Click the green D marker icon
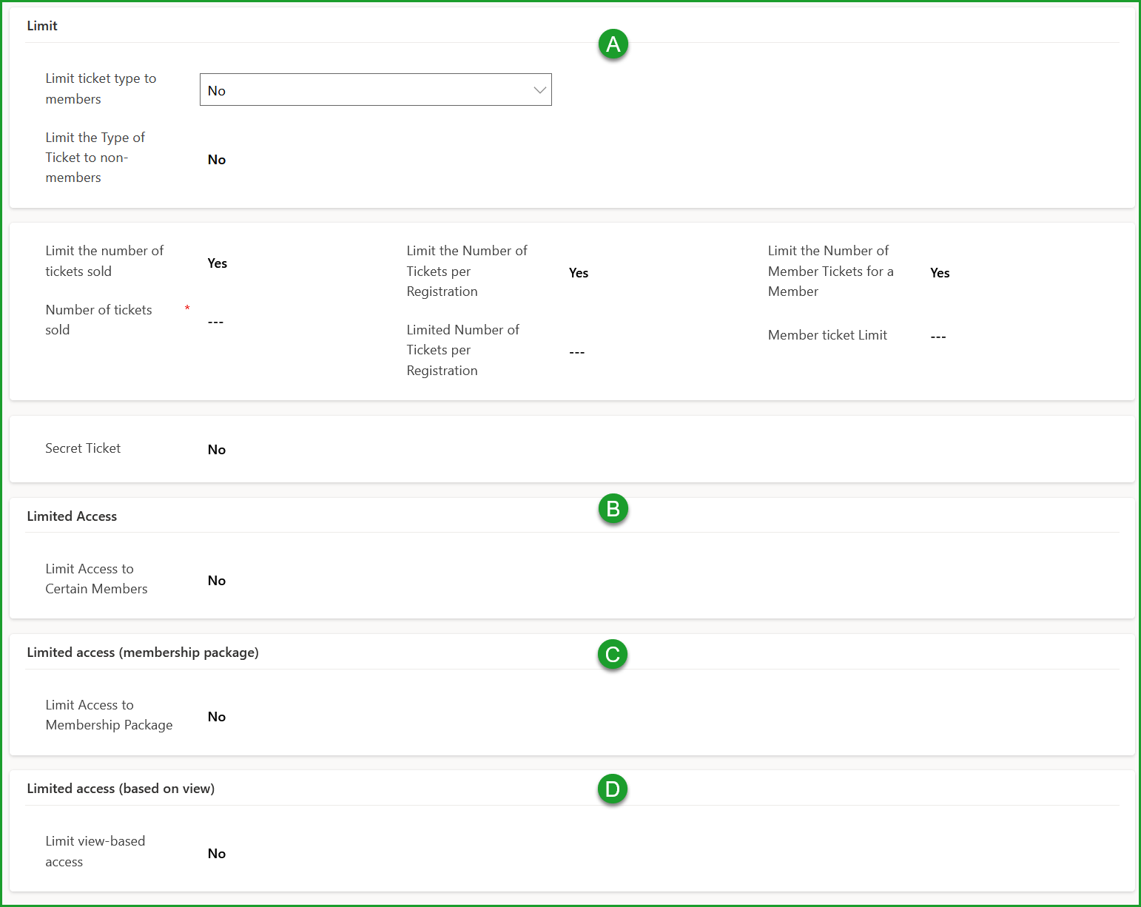The image size is (1141, 907). 612,789
